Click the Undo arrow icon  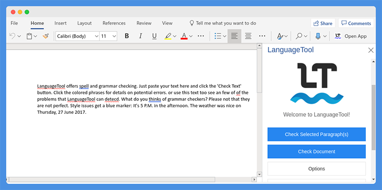pyautogui.click(x=12, y=36)
